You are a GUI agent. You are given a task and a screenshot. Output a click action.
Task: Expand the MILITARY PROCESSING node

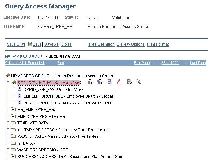pos(13,130)
